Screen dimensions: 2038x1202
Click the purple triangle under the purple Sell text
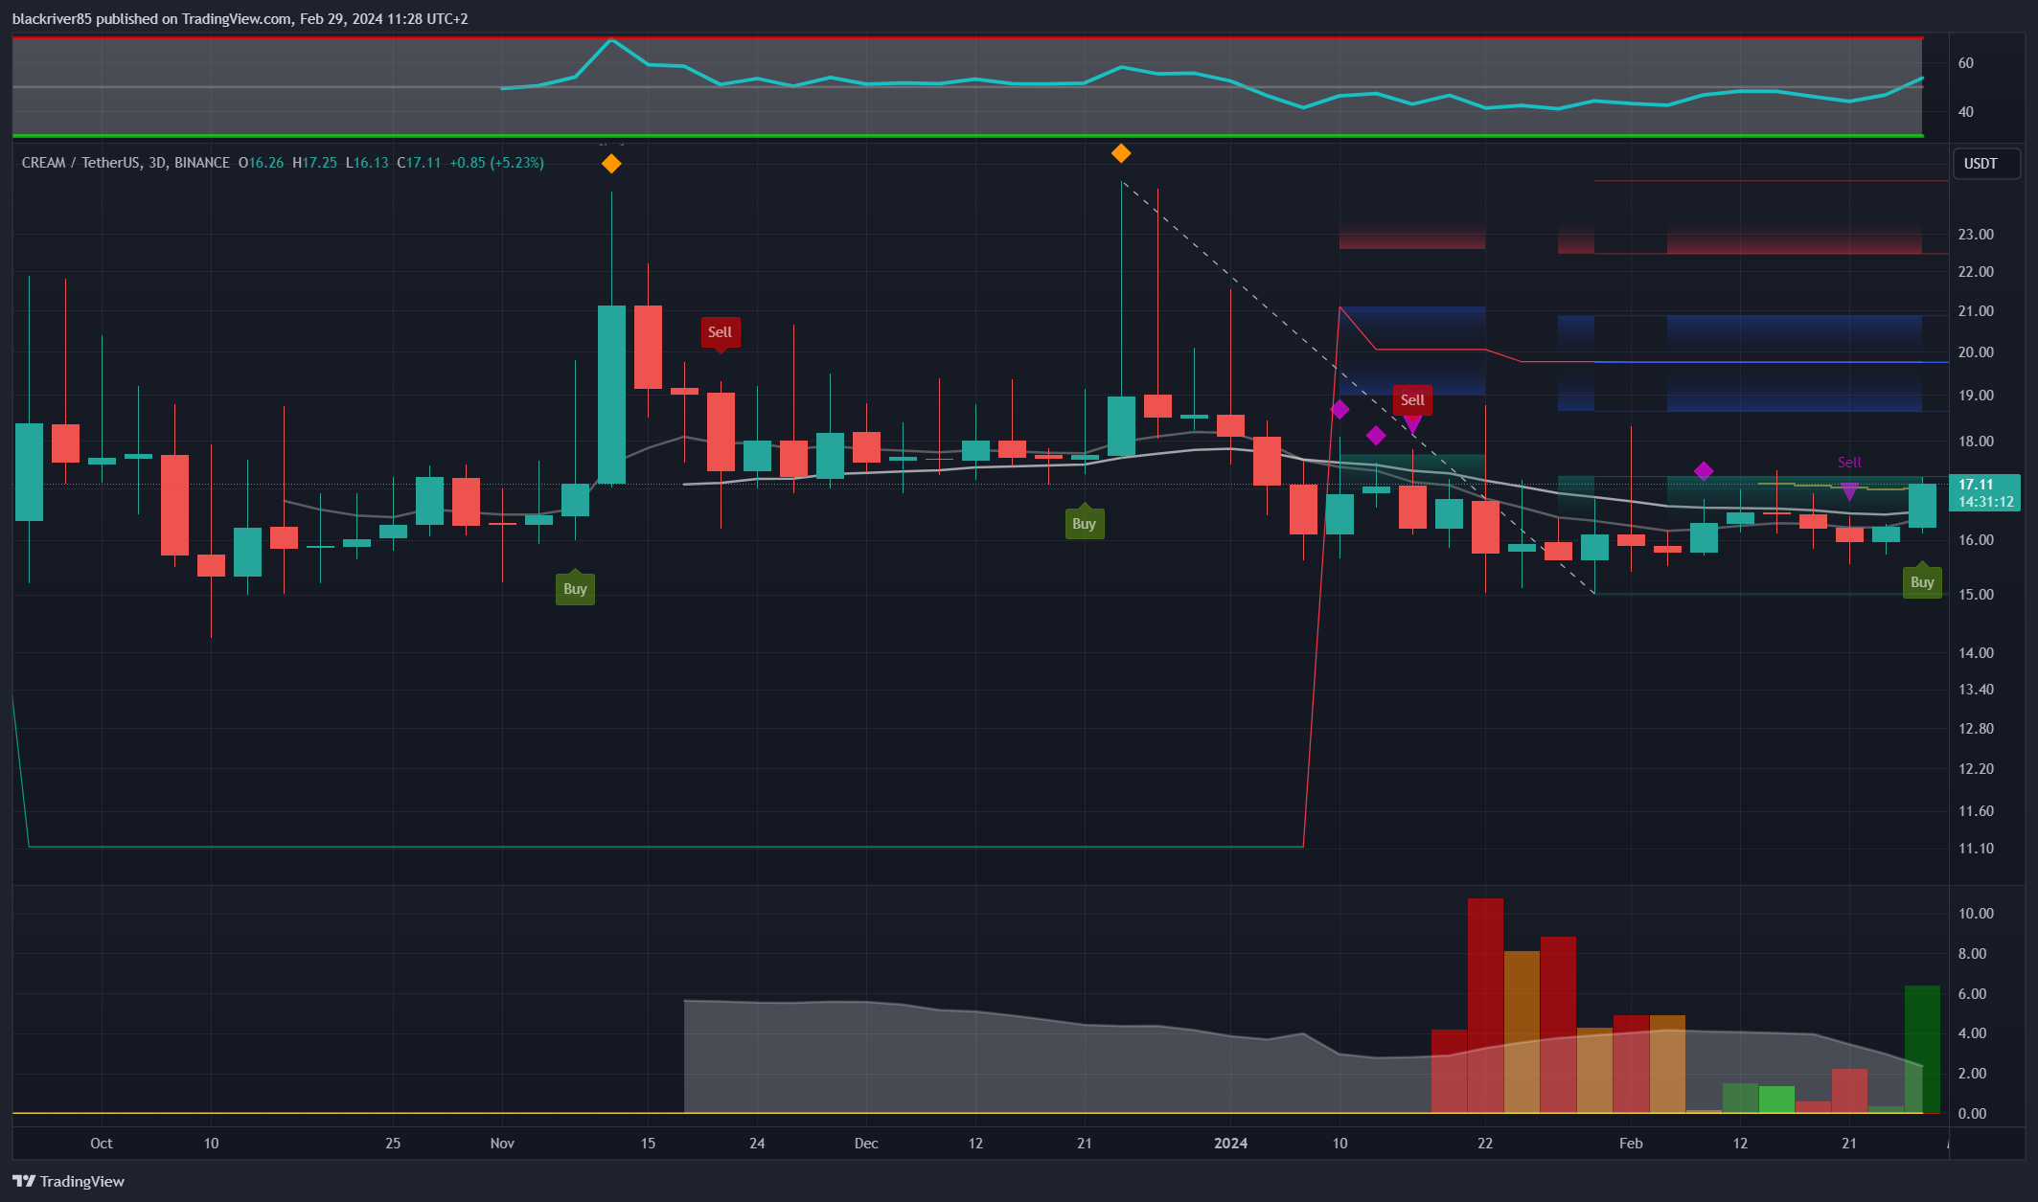pos(1849,491)
